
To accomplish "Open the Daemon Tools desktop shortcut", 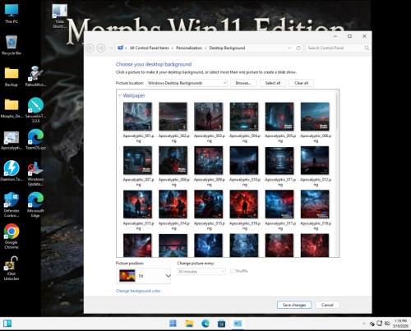I will [x=12, y=171].
